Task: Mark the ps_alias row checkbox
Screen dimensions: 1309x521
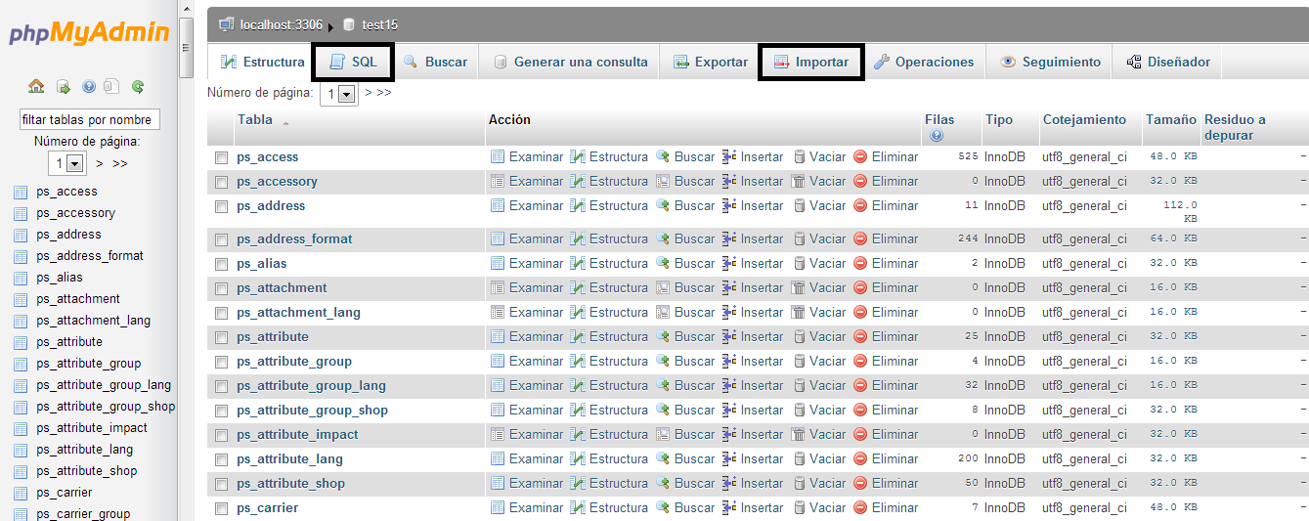Action: 221,264
